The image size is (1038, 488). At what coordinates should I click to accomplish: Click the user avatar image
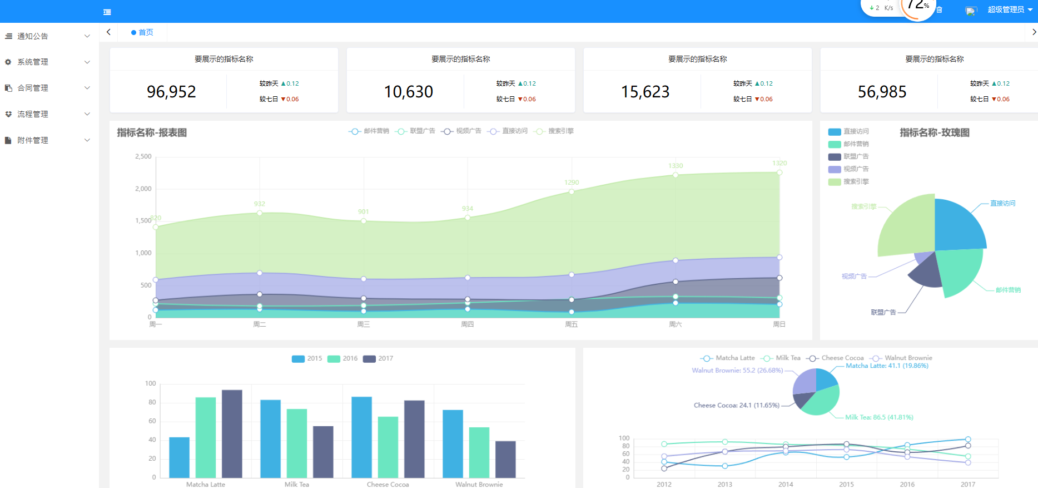971,11
